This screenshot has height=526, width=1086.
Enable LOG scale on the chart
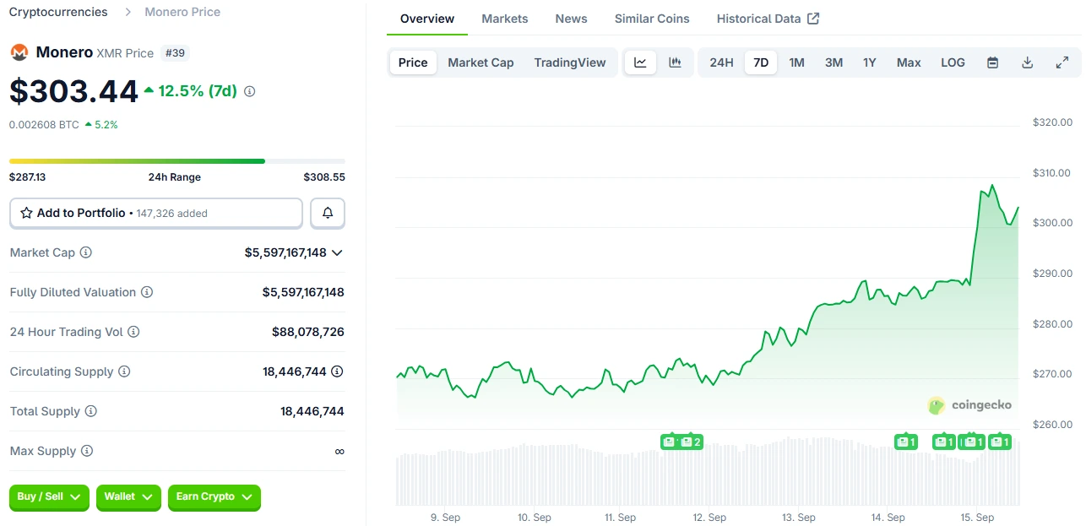point(953,62)
